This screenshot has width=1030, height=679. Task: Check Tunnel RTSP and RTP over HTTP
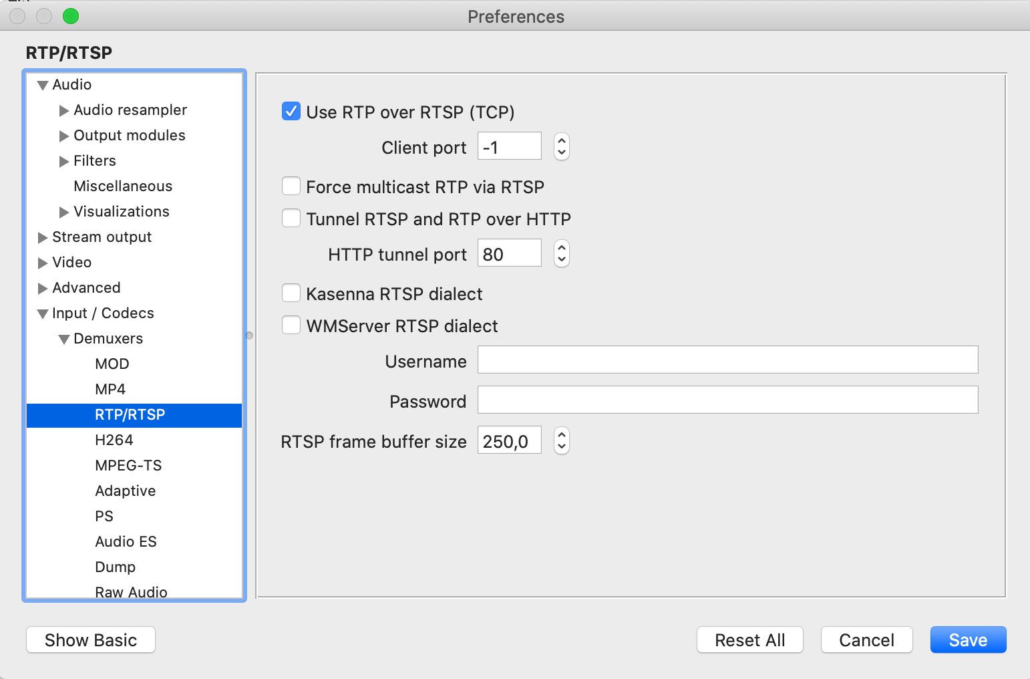(291, 218)
